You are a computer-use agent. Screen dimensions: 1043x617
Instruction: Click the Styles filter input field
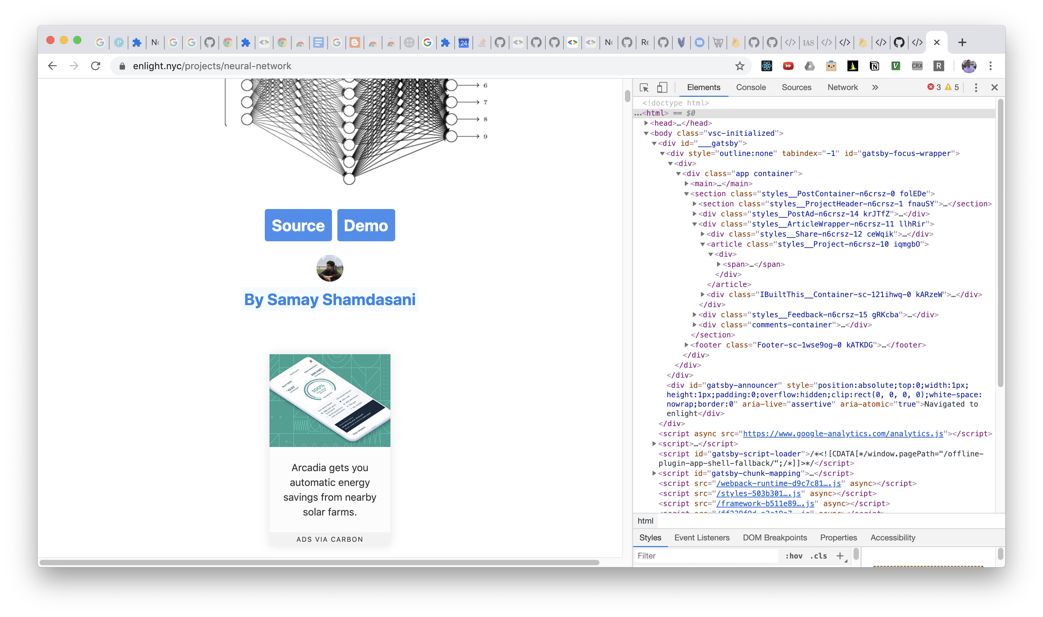tap(707, 556)
